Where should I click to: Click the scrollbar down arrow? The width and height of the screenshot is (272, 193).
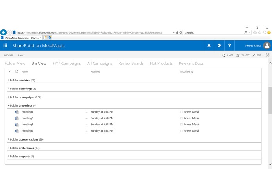pyautogui.click(x=270, y=164)
